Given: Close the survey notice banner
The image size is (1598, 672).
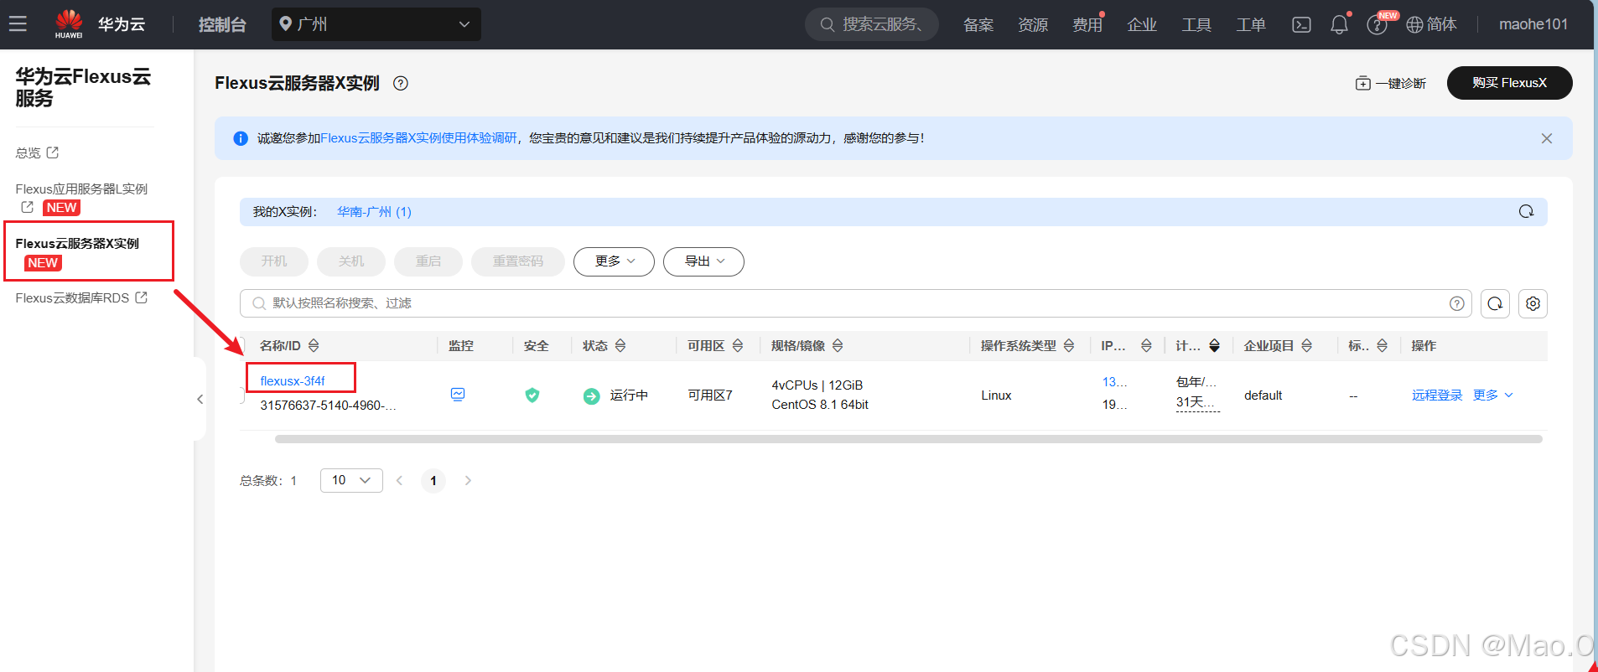Looking at the screenshot, I should (1547, 138).
